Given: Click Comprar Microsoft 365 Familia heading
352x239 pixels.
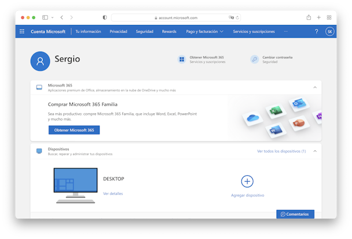Looking at the screenshot, I should pyautogui.click(x=83, y=104).
